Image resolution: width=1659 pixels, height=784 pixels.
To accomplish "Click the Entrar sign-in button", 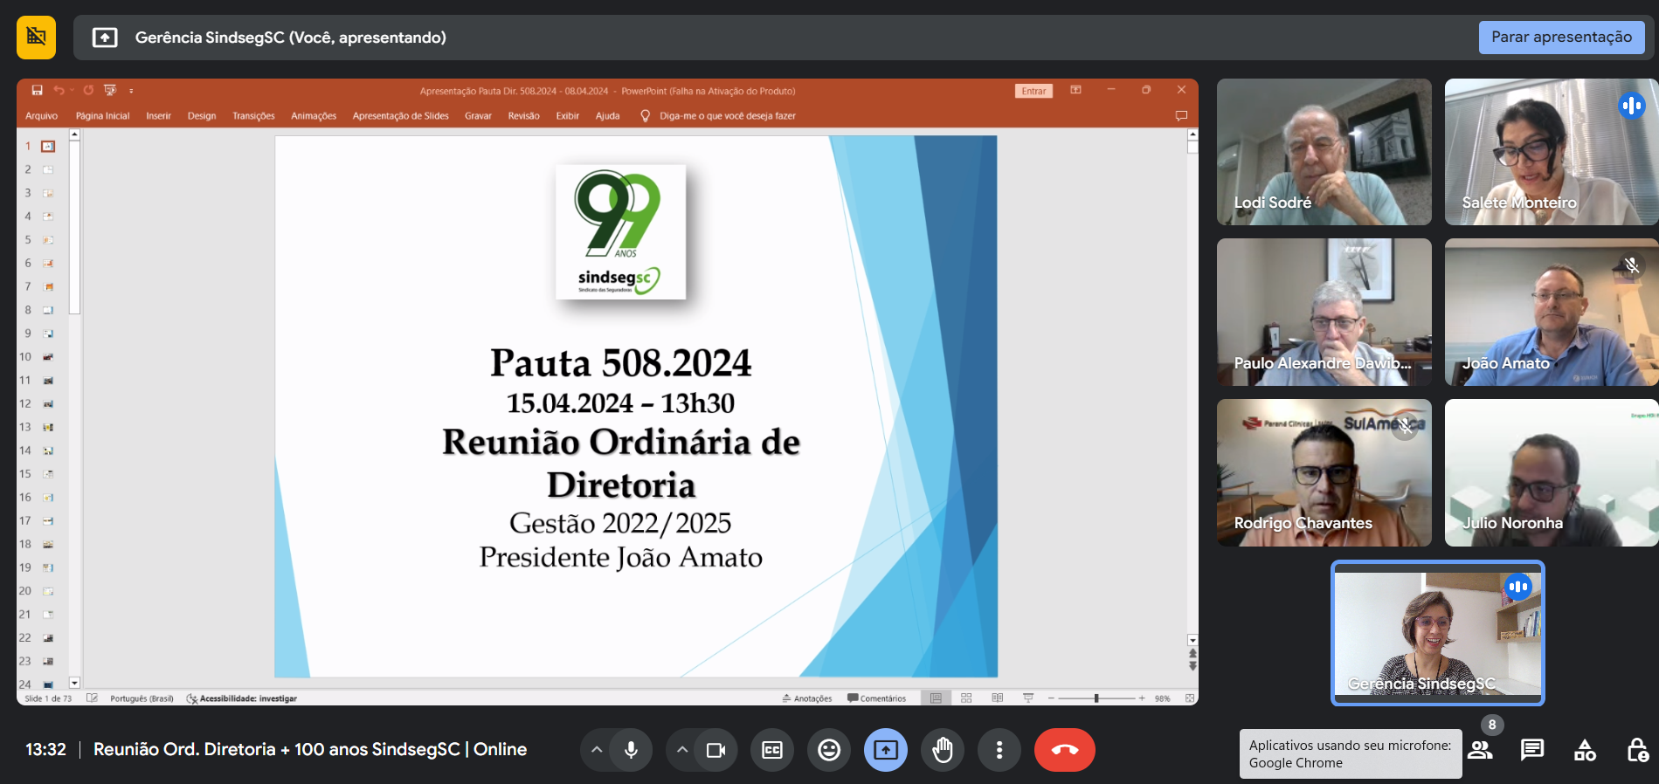I will [x=1033, y=91].
